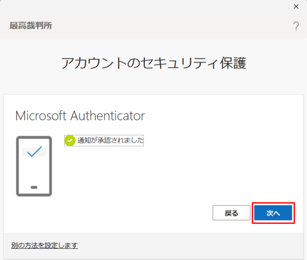Click the phone outline frame edge
The height and width of the screenshot is (260, 307).
17,166
